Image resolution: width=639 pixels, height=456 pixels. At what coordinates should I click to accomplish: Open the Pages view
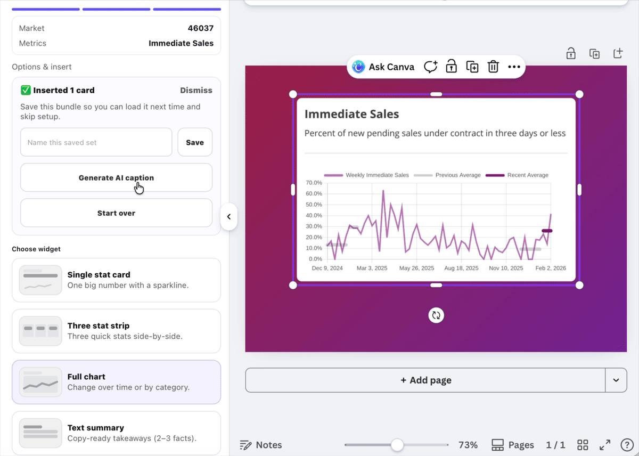tap(512, 445)
